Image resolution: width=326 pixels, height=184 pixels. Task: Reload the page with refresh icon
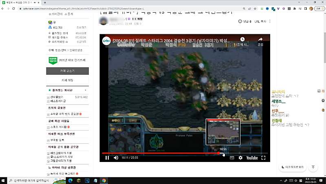(x=13, y=9)
